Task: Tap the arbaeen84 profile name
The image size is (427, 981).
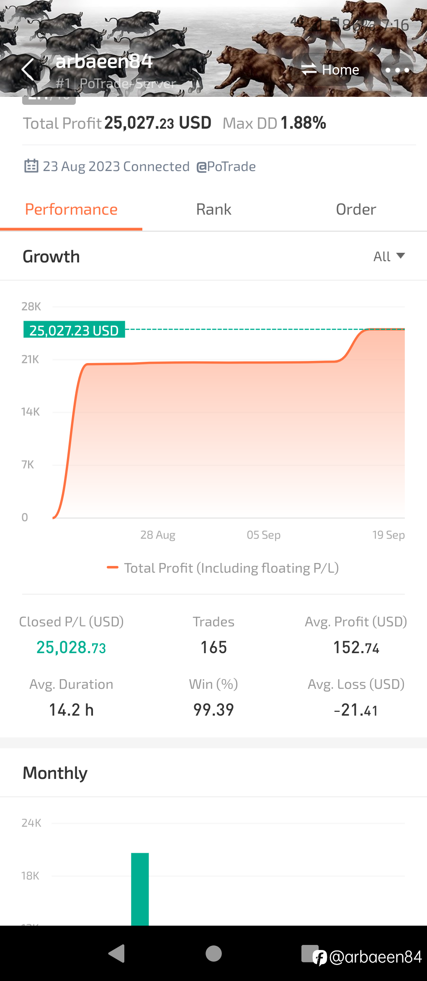Action: 104,61
